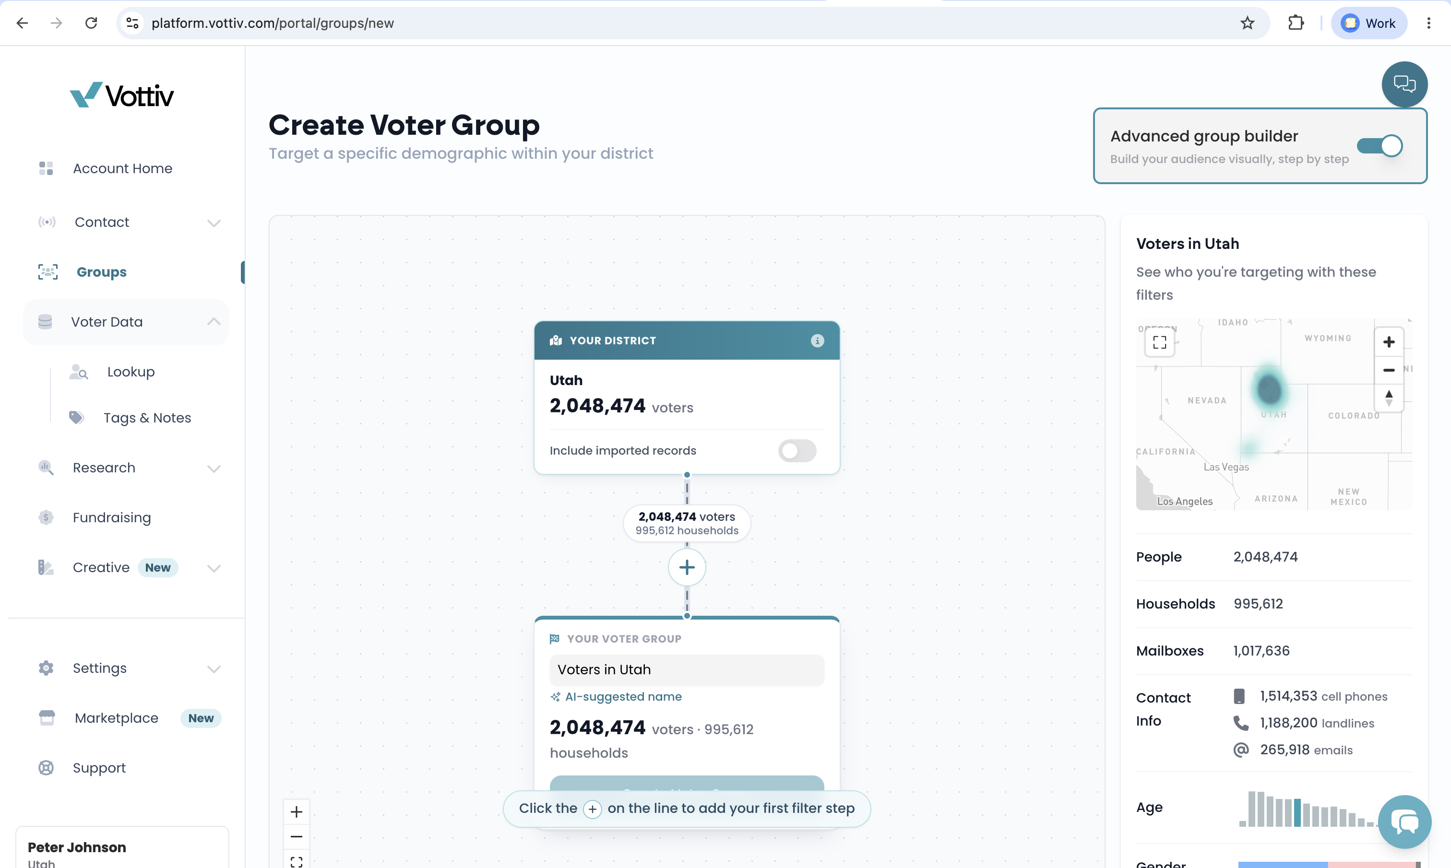Collapse the Voter Data chevron
The width and height of the screenshot is (1451, 868).
pos(214,322)
